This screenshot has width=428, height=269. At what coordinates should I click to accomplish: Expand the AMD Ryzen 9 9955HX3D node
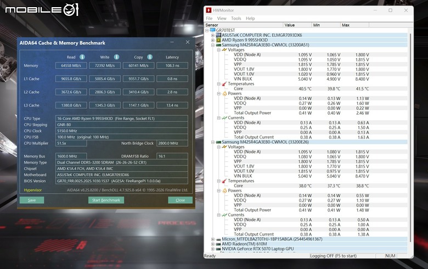[213, 40]
